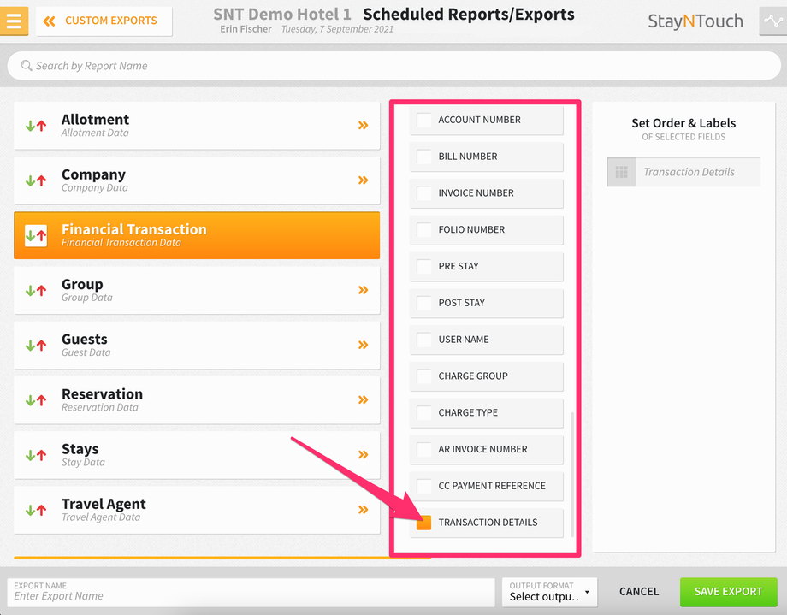Expand Group with its chevron arrow
This screenshot has width=787, height=615.
pyautogui.click(x=364, y=290)
